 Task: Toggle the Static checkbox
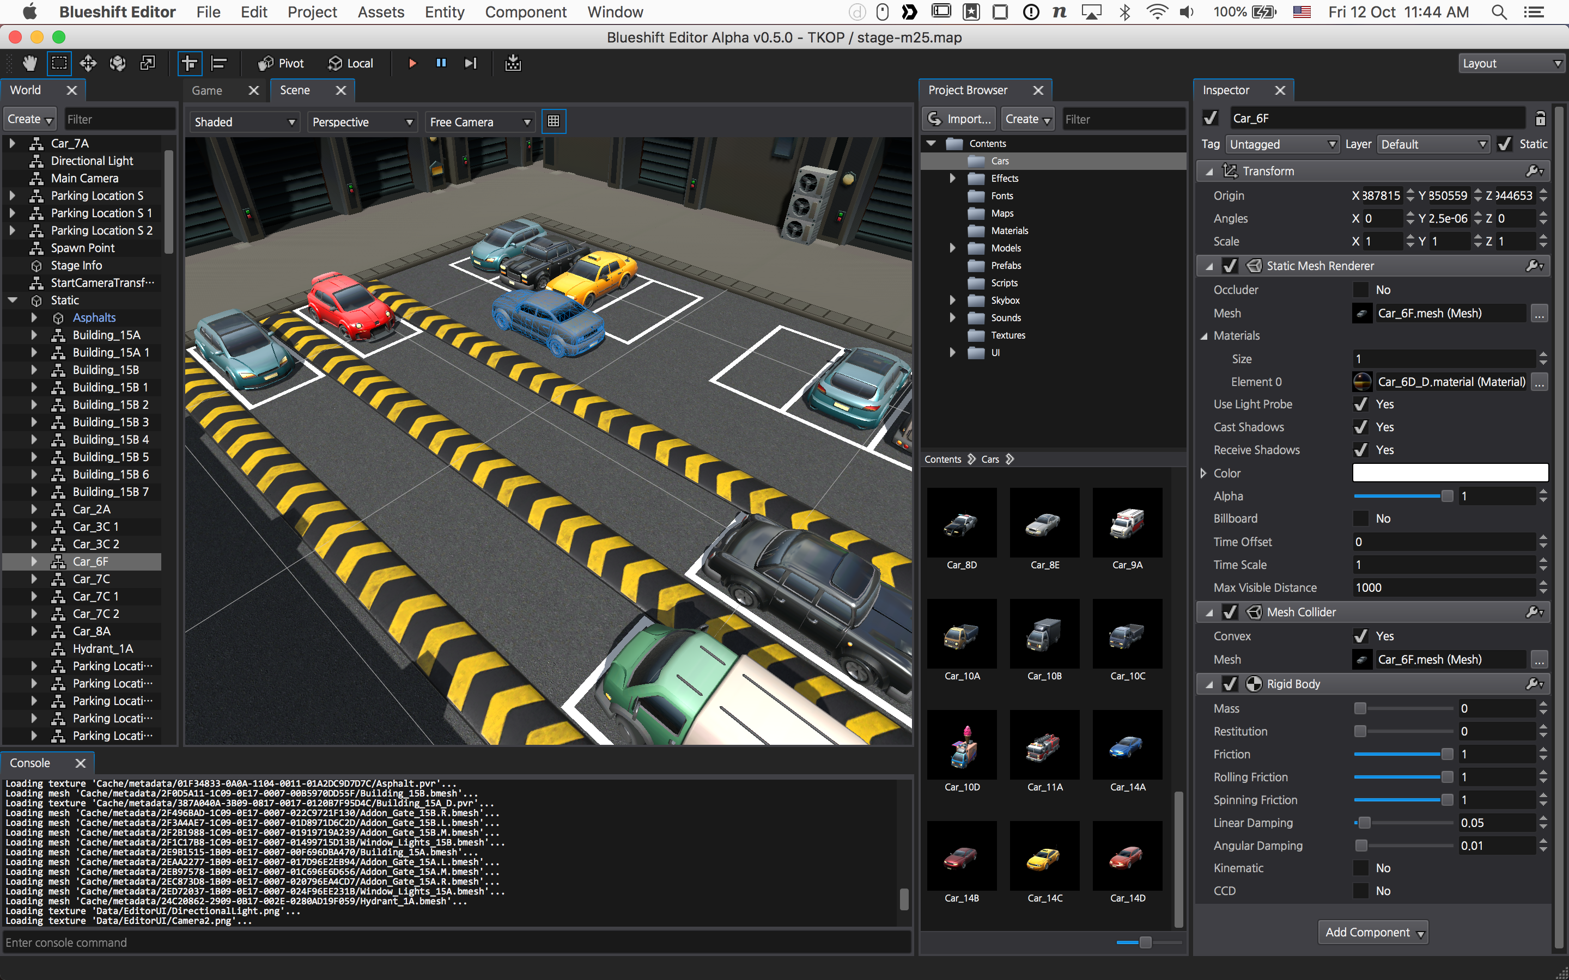pyautogui.click(x=1505, y=144)
